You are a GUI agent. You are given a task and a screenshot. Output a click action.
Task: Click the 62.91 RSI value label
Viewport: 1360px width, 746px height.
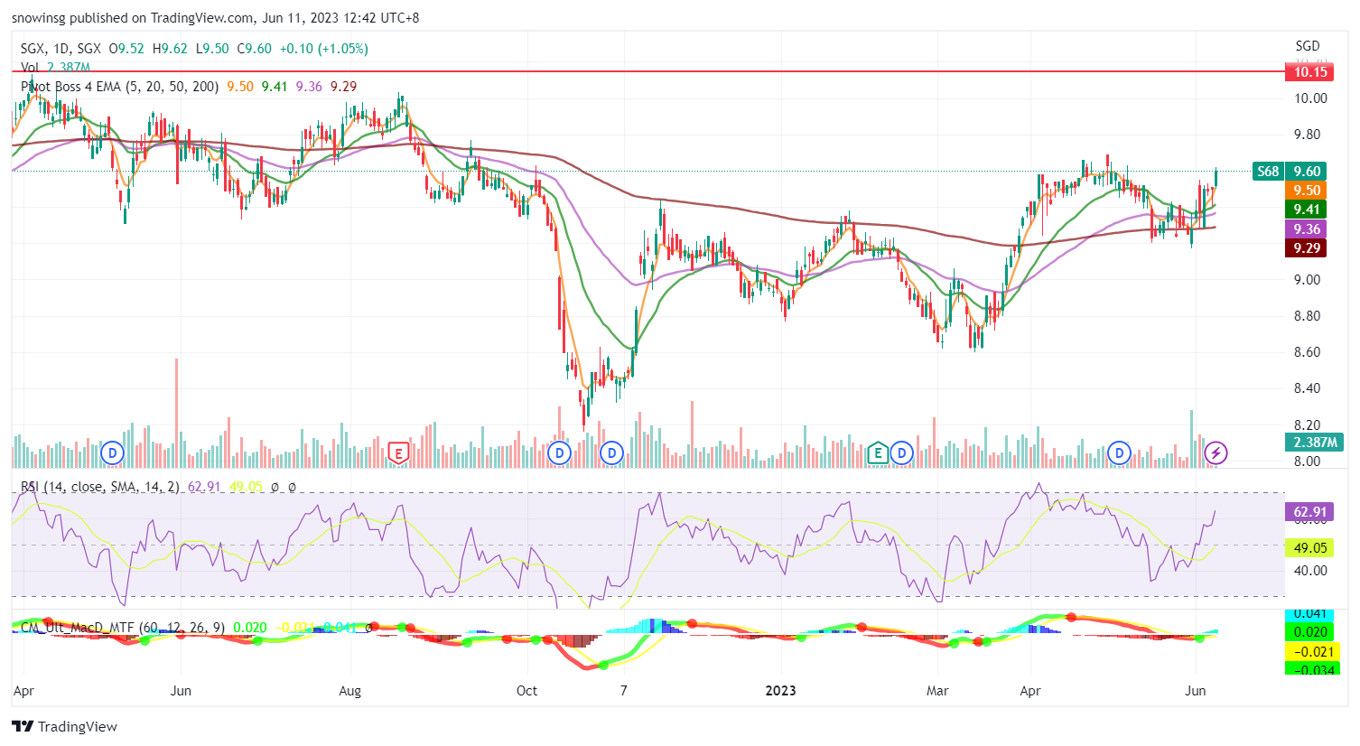[x=1310, y=511]
